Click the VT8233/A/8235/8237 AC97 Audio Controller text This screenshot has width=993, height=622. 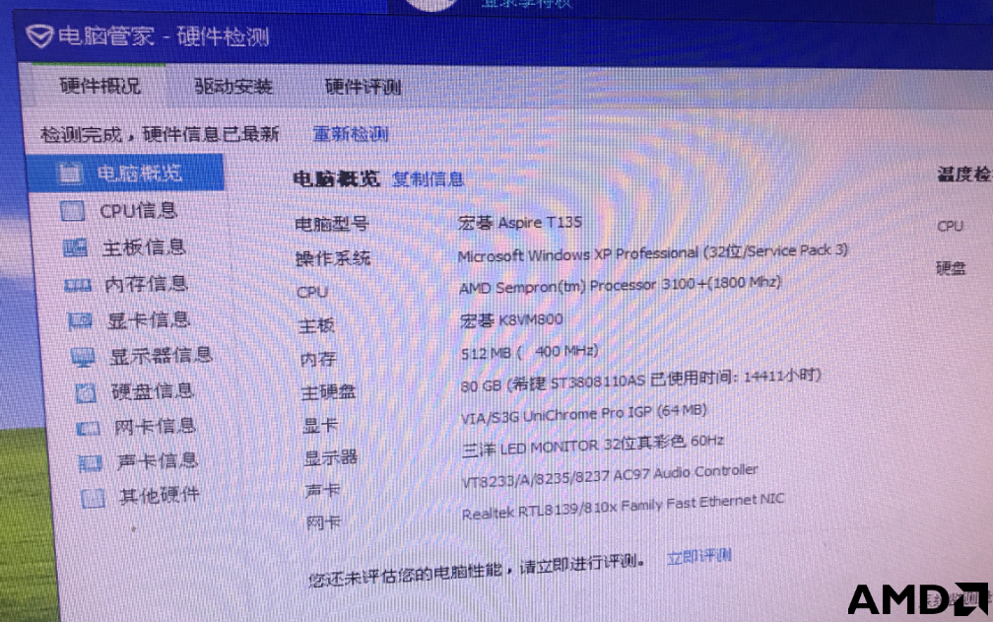coord(610,476)
